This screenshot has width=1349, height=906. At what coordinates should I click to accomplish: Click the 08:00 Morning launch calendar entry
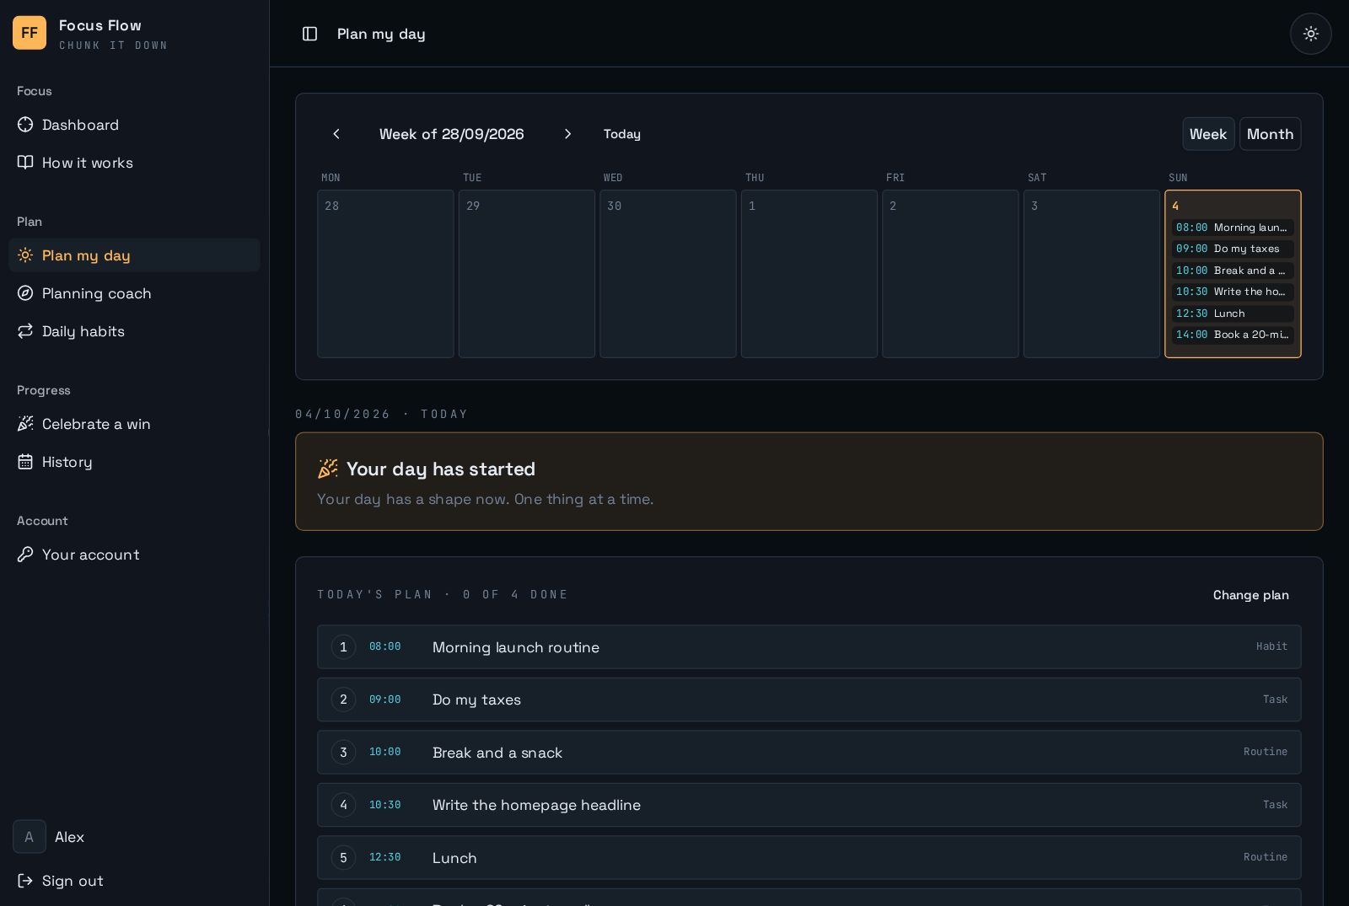[1233, 228]
